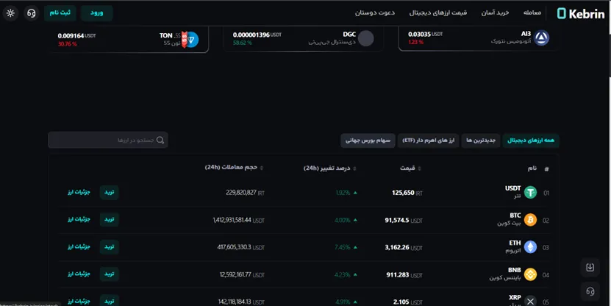This screenshot has height=306, width=611.
Task: Click the AI3 coin icon in top card
Action: coord(541,38)
